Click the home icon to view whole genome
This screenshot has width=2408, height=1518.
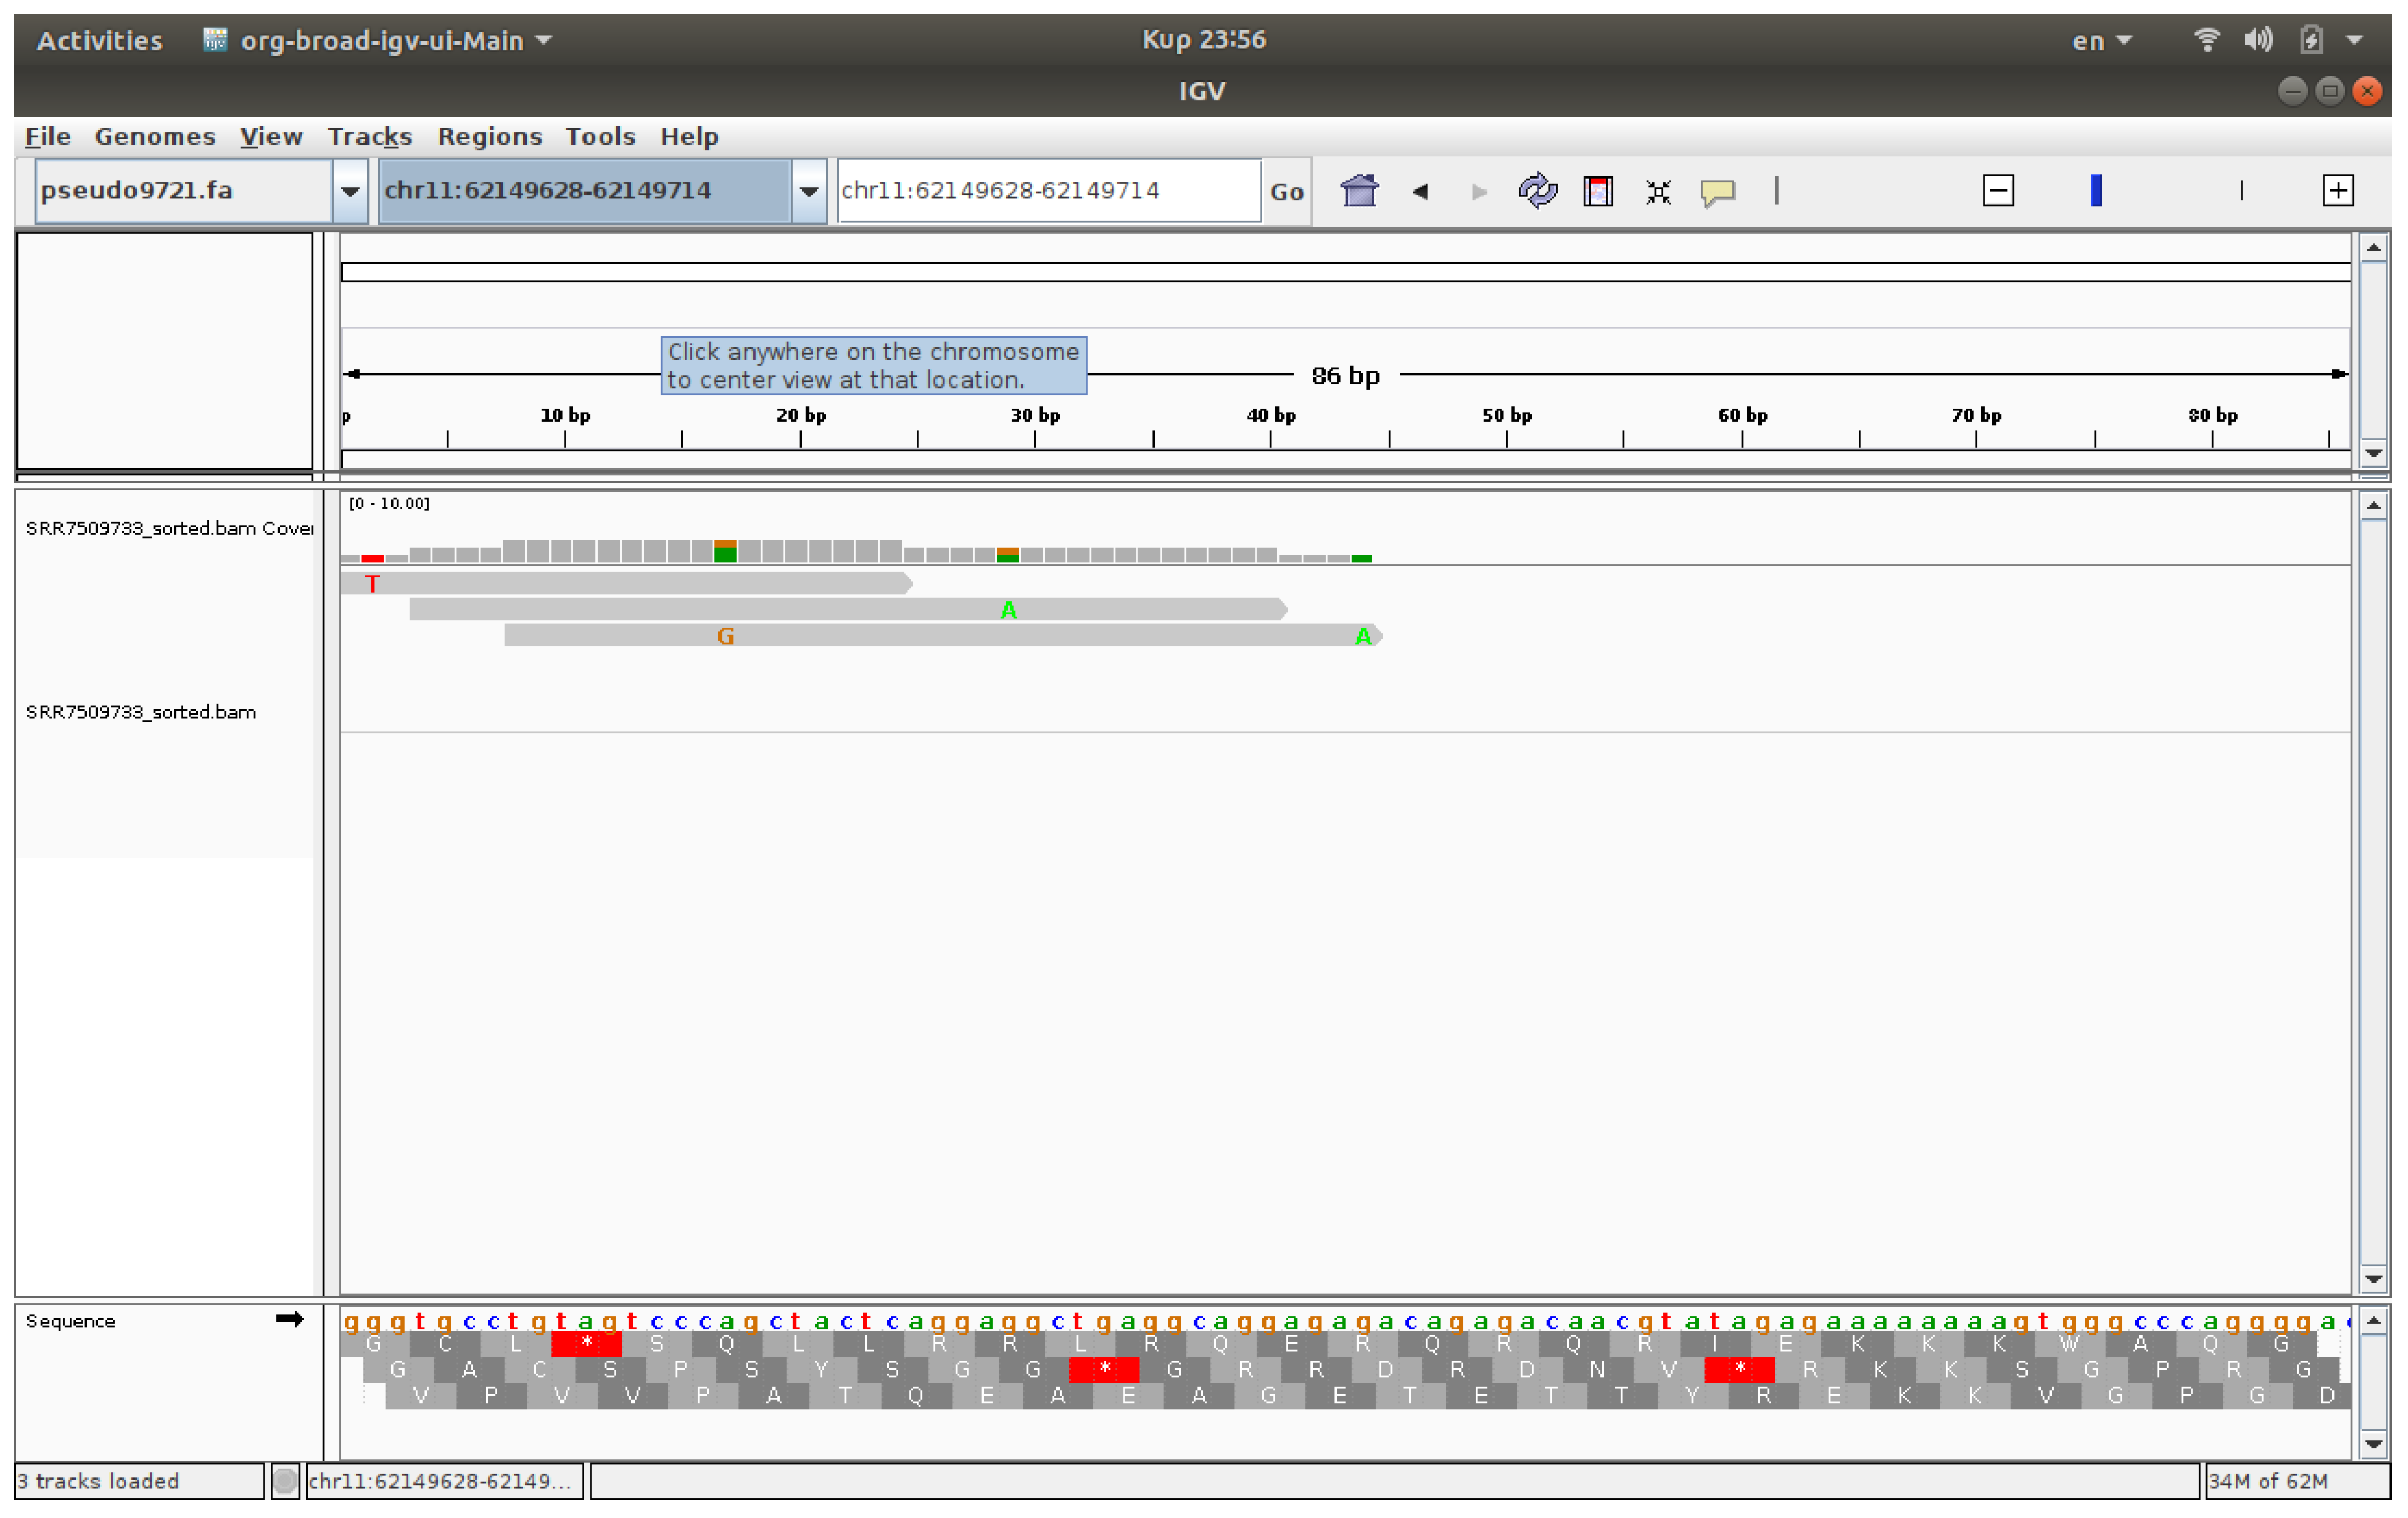pyautogui.click(x=1359, y=191)
